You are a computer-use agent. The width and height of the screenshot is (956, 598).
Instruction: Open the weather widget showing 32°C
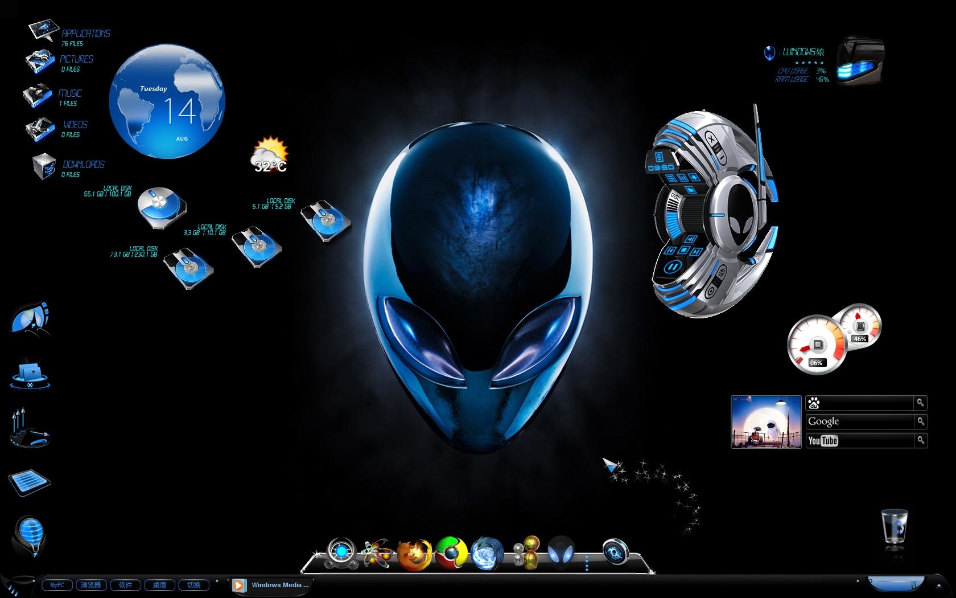pos(270,154)
